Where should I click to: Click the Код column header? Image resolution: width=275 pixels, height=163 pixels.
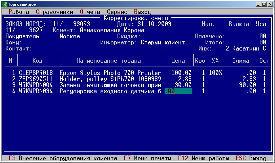37,61
